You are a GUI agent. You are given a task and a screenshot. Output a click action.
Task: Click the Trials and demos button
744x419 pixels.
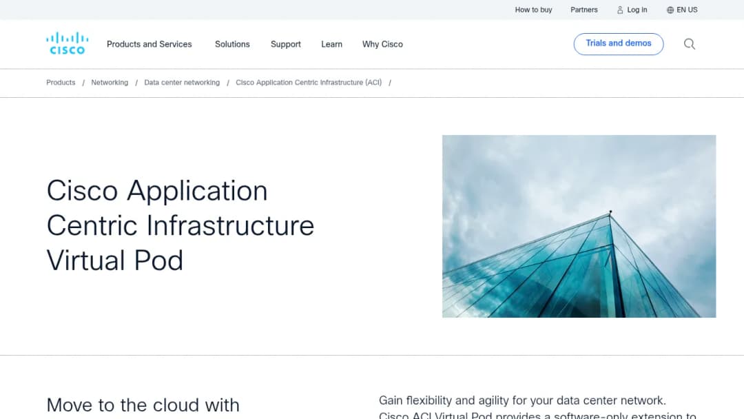coord(618,43)
